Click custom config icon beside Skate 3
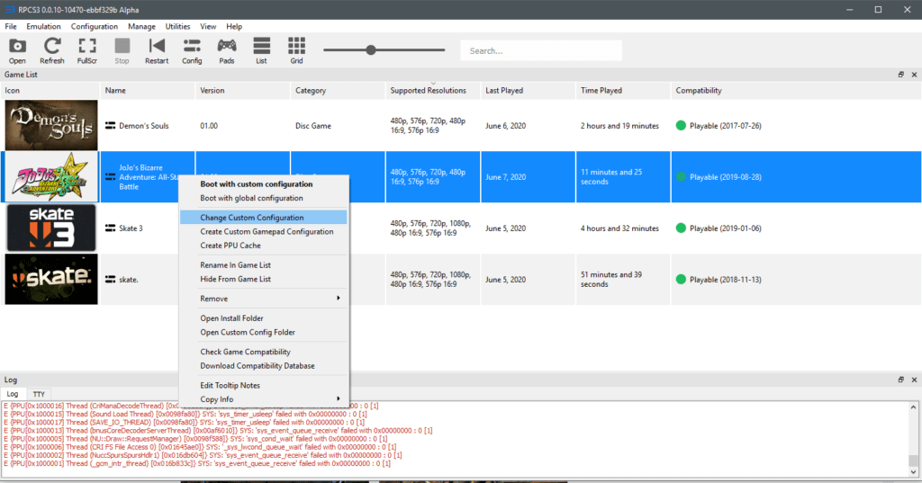Screen dimensions: 922x483 [x=110, y=228]
